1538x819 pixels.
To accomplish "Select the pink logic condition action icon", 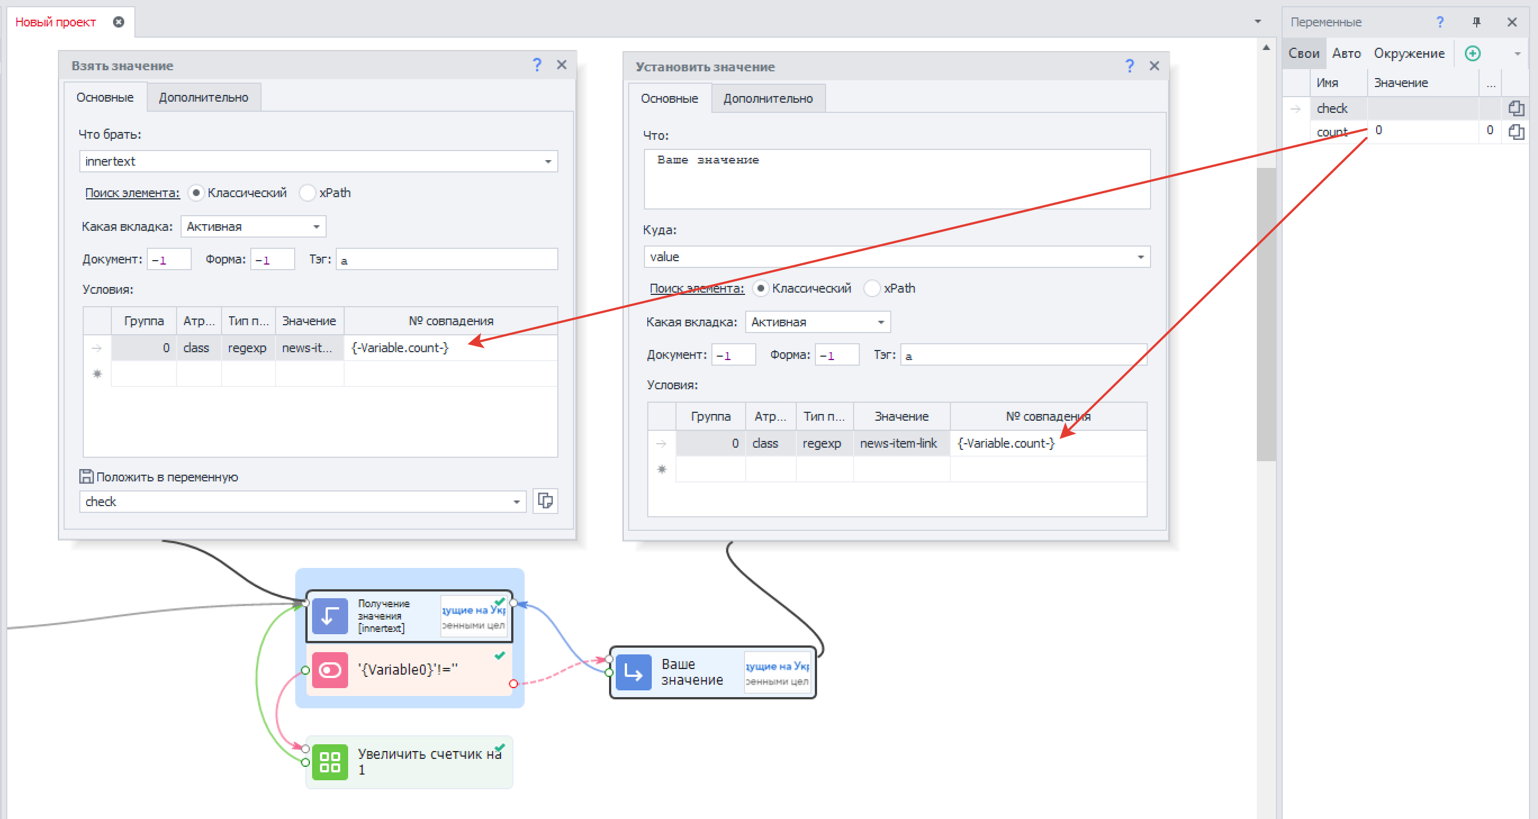I will click(x=330, y=670).
